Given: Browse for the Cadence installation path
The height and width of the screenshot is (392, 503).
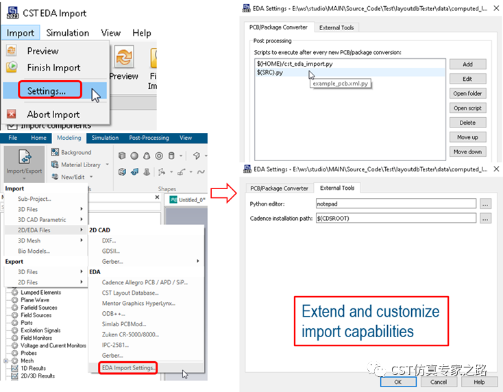Looking at the screenshot, I should pyautogui.click(x=485, y=219).
